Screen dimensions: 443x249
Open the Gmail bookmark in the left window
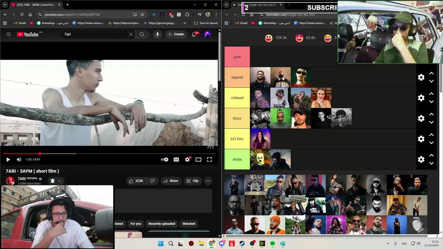[x=19, y=23]
